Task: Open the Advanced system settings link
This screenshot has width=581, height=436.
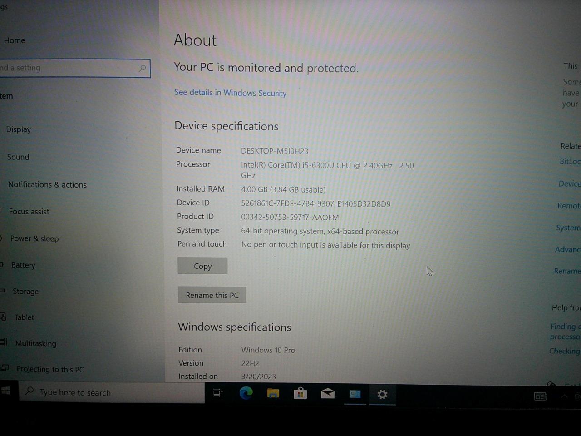Action: (568, 249)
